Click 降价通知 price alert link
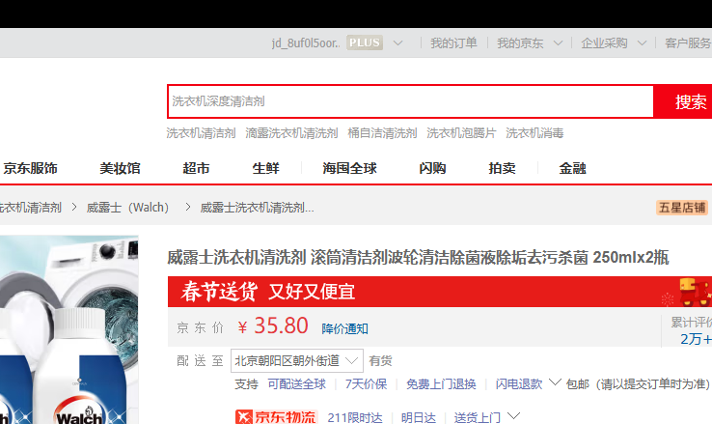 [344, 328]
